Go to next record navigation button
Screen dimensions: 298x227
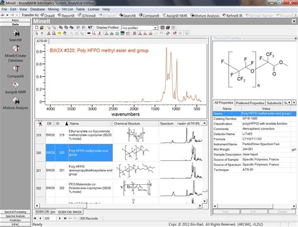coord(60,218)
